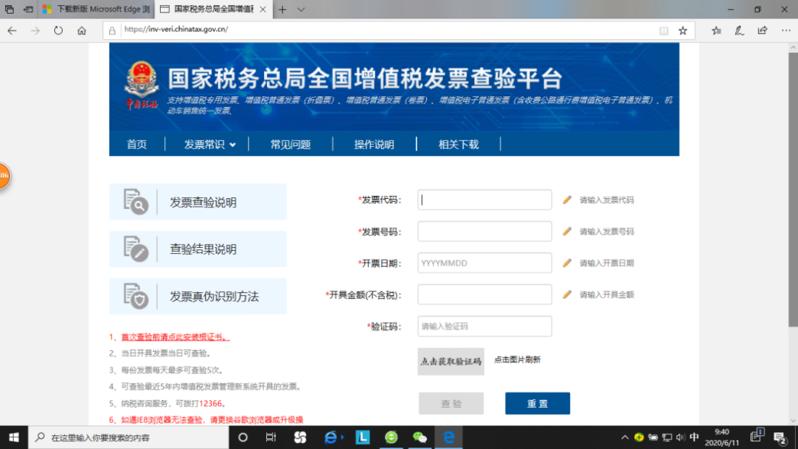Expand tab preview chevron
The image size is (798, 449).
301,9
